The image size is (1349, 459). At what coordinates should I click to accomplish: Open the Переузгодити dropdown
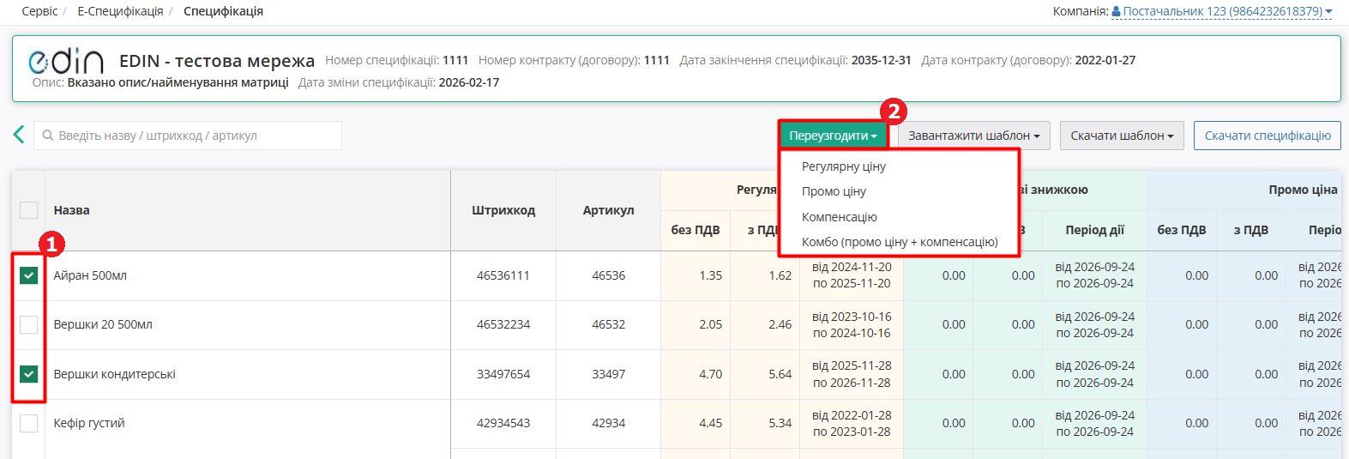pos(833,136)
